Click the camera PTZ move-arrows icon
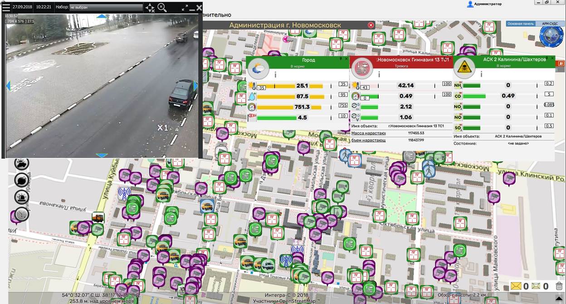Viewport: 566px width, 304px height. [150, 8]
